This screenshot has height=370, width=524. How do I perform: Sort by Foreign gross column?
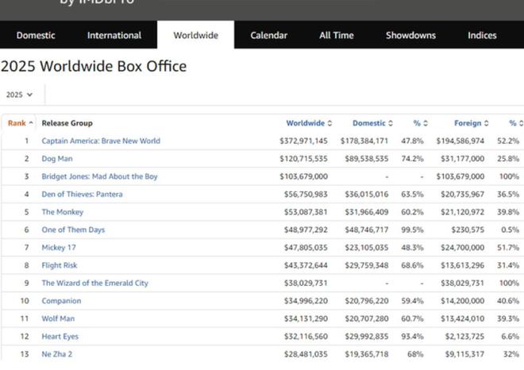[x=471, y=123]
